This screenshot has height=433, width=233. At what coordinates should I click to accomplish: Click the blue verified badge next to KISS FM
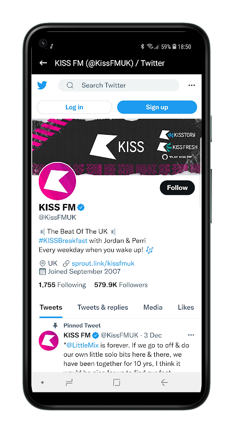(81, 207)
